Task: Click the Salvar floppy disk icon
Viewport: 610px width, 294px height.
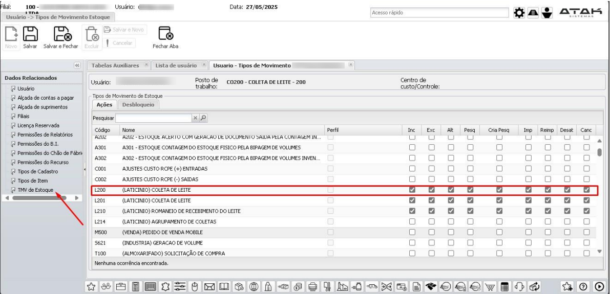Action: (x=30, y=34)
